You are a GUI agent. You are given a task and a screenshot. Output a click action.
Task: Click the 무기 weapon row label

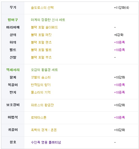(13, 8)
